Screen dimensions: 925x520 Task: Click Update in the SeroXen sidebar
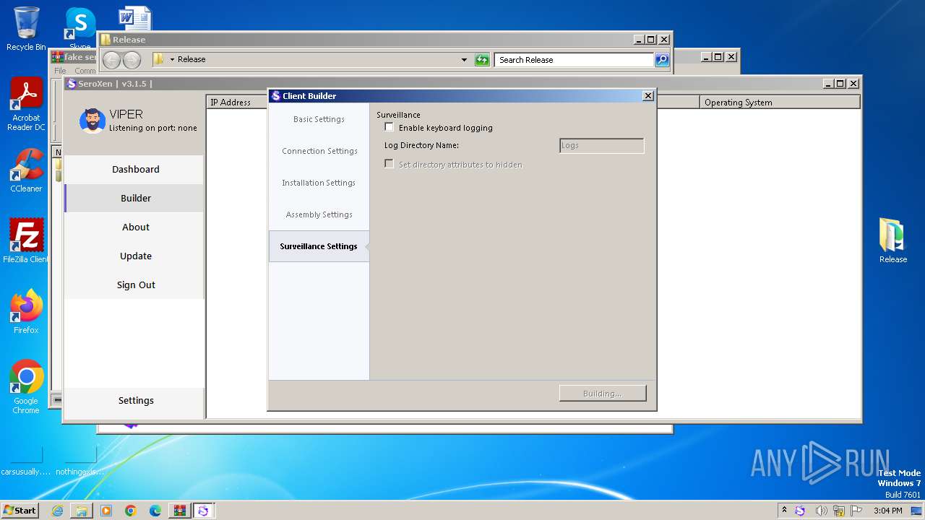(x=135, y=256)
